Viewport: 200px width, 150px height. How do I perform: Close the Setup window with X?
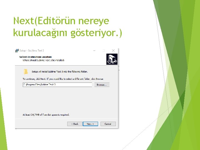(x=113, y=51)
